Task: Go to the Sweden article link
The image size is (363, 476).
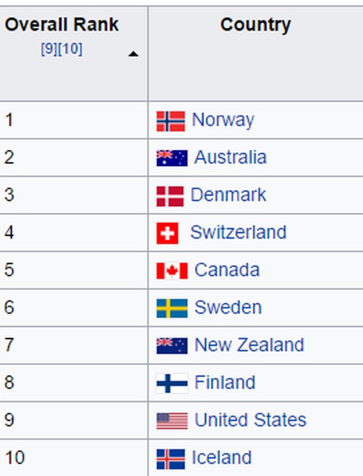Action: [228, 307]
